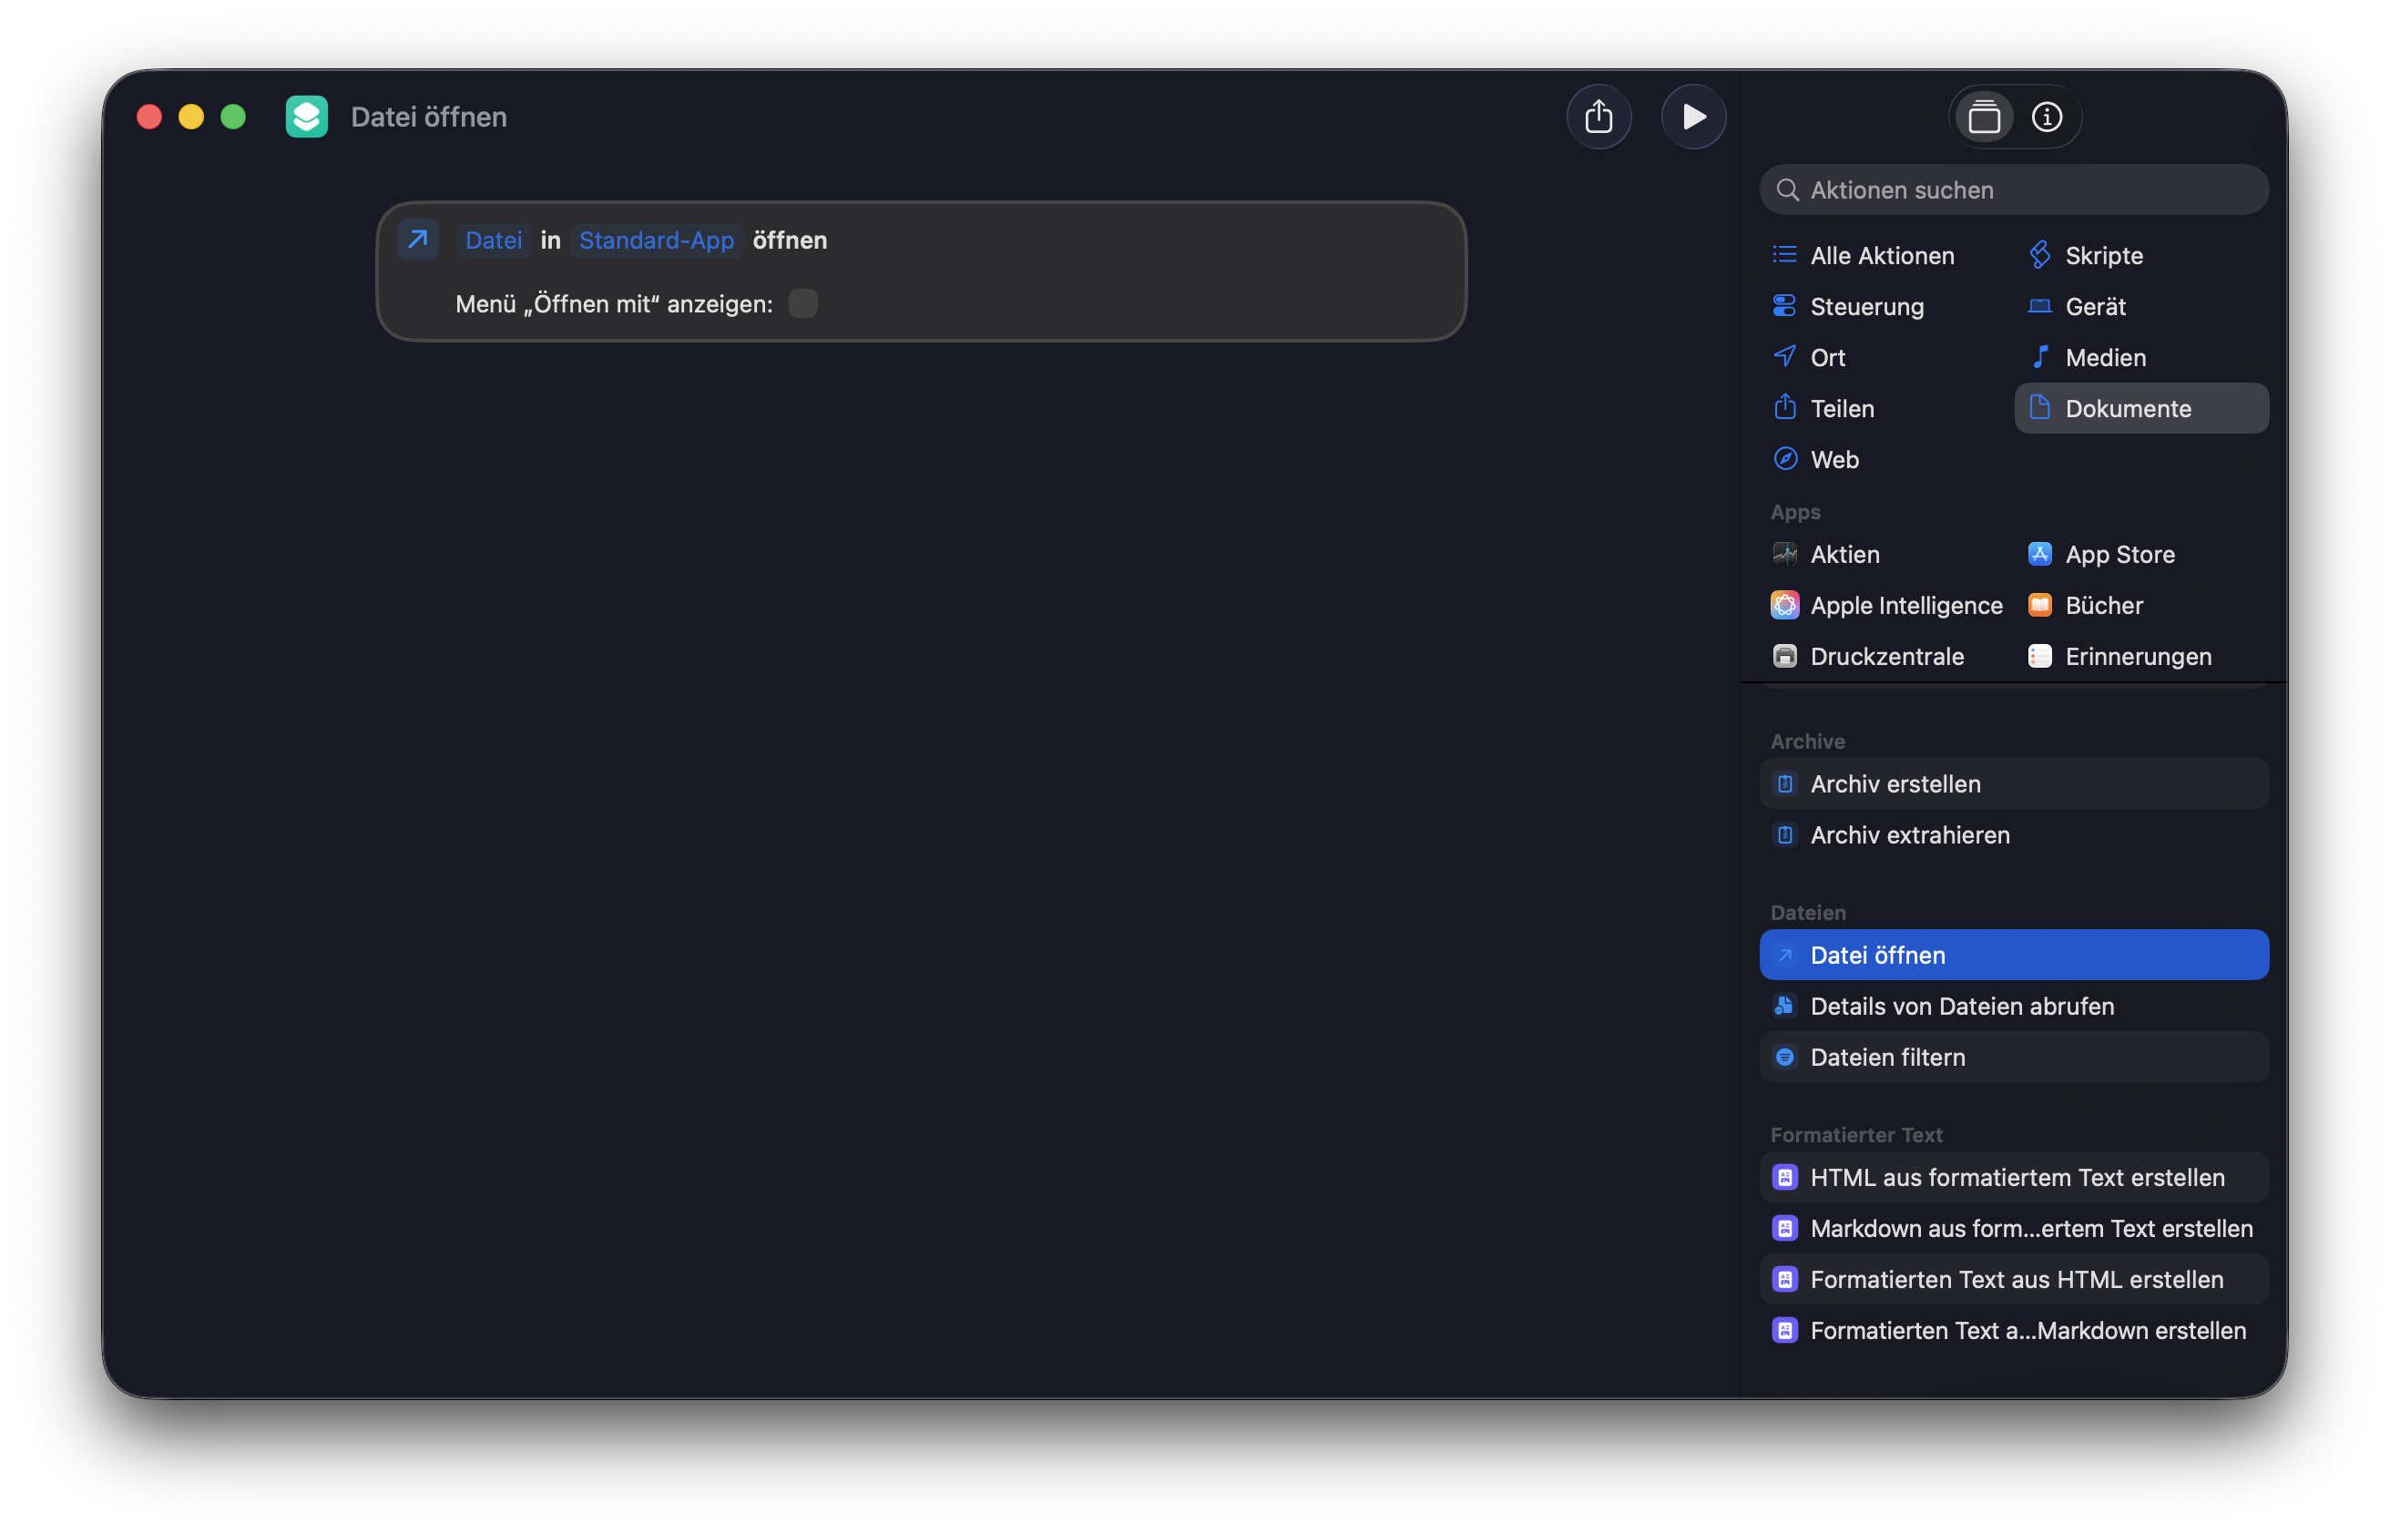
Task: Open the action library panel icon
Action: [x=1984, y=117]
